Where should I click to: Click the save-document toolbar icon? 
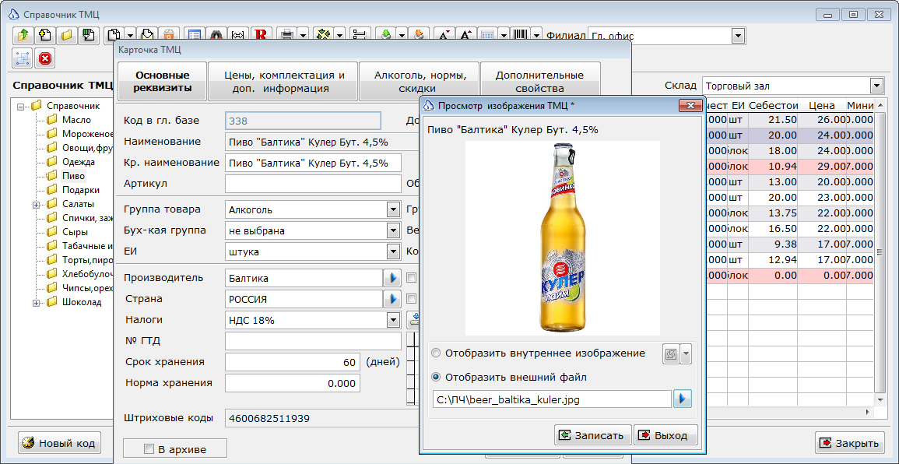[x=89, y=35]
